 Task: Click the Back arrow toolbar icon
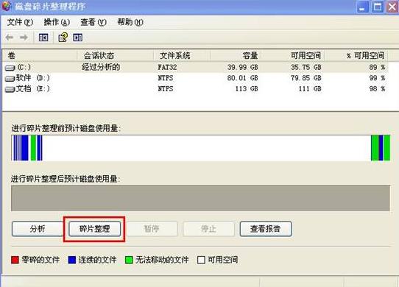[10, 38]
